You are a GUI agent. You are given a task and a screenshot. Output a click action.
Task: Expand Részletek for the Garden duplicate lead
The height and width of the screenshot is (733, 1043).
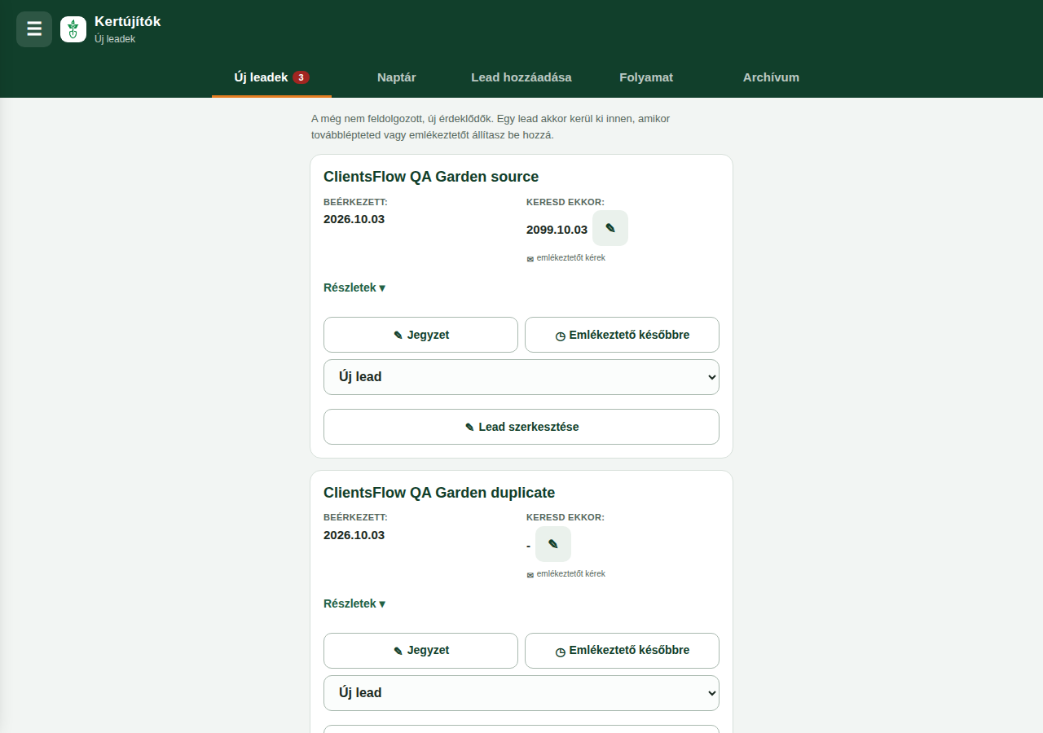tap(354, 604)
